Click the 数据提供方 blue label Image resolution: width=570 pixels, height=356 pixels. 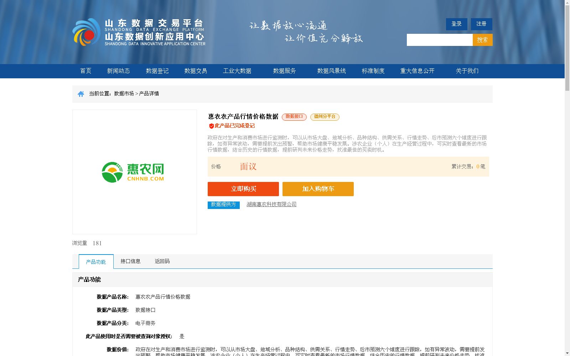pyautogui.click(x=224, y=205)
